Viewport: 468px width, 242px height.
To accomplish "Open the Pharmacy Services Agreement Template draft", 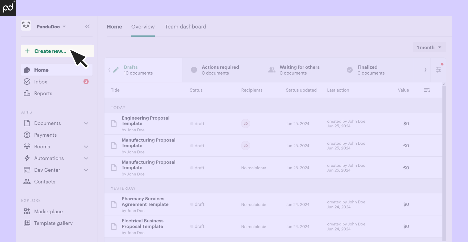I will tap(145, 204).
